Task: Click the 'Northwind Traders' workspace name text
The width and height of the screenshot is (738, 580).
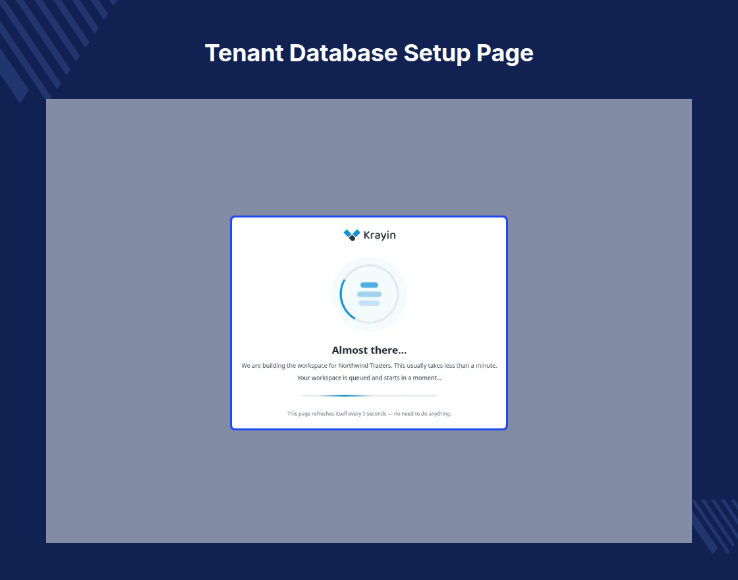Action: [365, 366]
